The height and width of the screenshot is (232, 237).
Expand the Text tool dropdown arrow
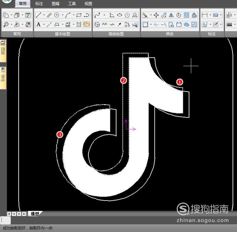44,24
